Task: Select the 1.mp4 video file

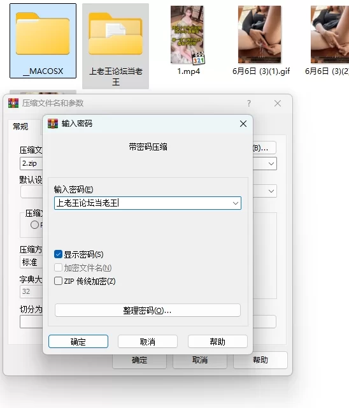Action: click(188, 40)
